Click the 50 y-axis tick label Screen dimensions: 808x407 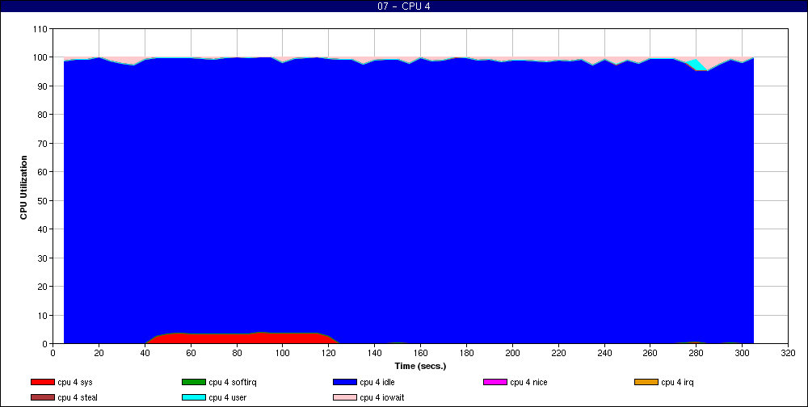(43, 200)
